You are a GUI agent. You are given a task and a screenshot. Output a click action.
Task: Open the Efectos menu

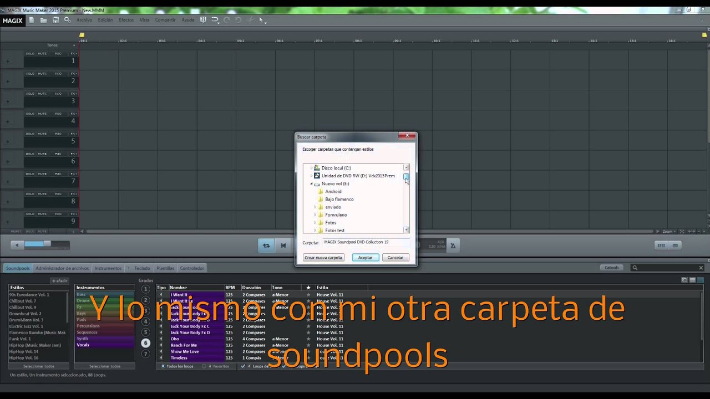click(126, 20)
